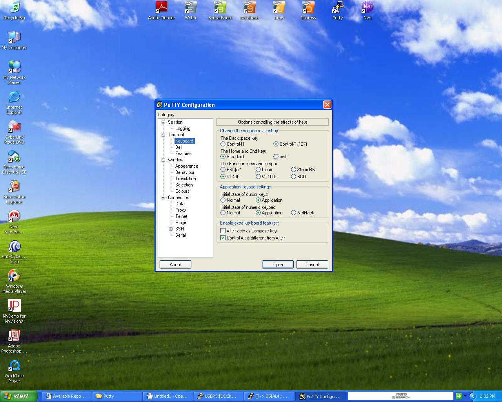Switch to Available Repo taskbar window
Viewport: 502px width, 402px height.
click(67, 396)
